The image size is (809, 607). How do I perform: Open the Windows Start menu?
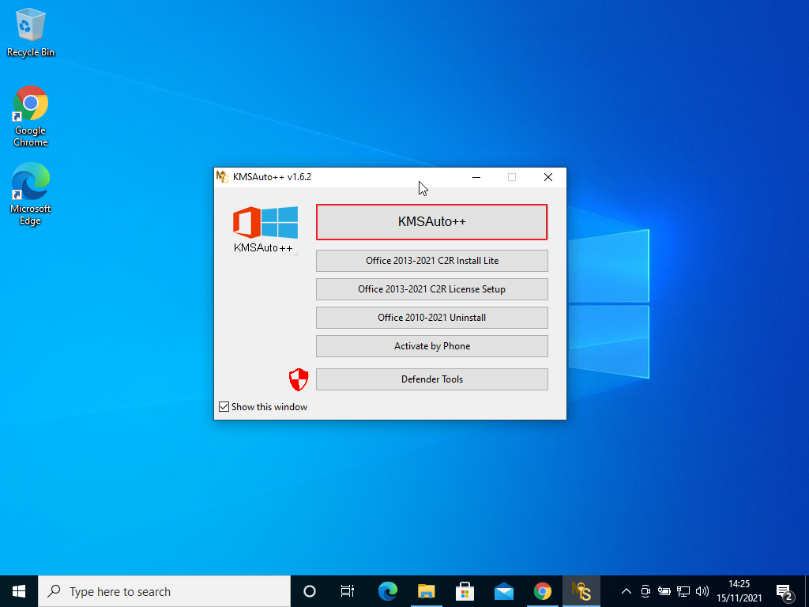(19, 591)
